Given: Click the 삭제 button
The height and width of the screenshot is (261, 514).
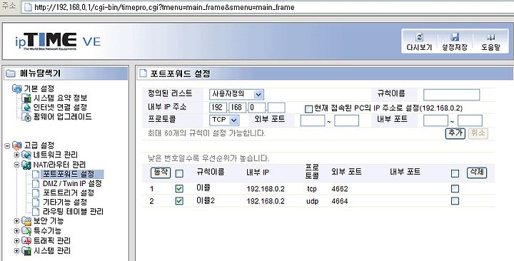Looking at the screenshot, I should point(477,173).
